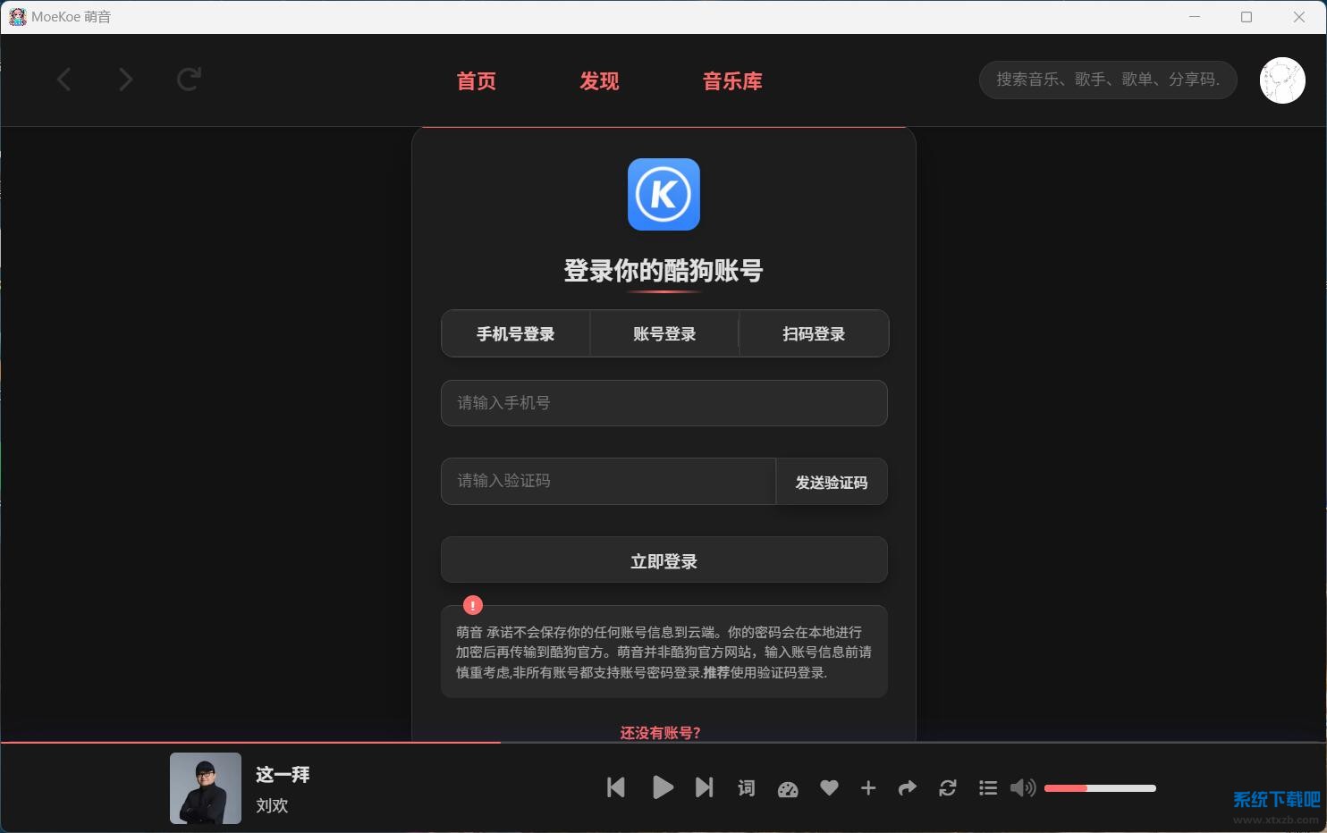1327x833 pixels.
Task: Select 手机号登录 as login method
Action: click(515, 333)
